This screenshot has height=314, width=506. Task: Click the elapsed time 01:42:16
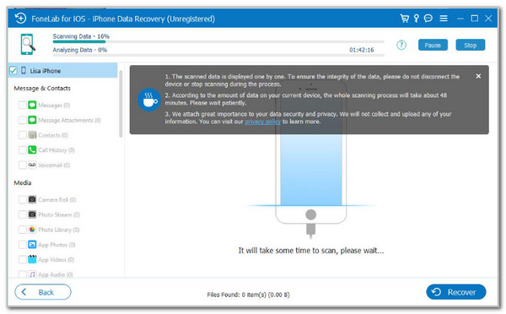tap(362, 50)
